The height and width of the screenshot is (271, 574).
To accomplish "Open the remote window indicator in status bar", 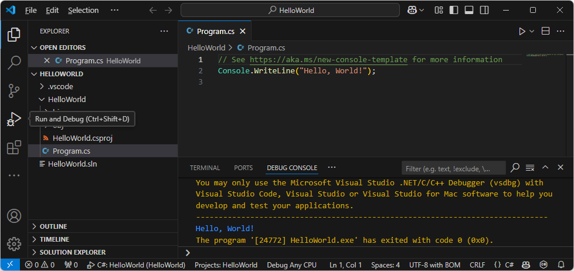I will pyautogui.click(x=10, y=265).
